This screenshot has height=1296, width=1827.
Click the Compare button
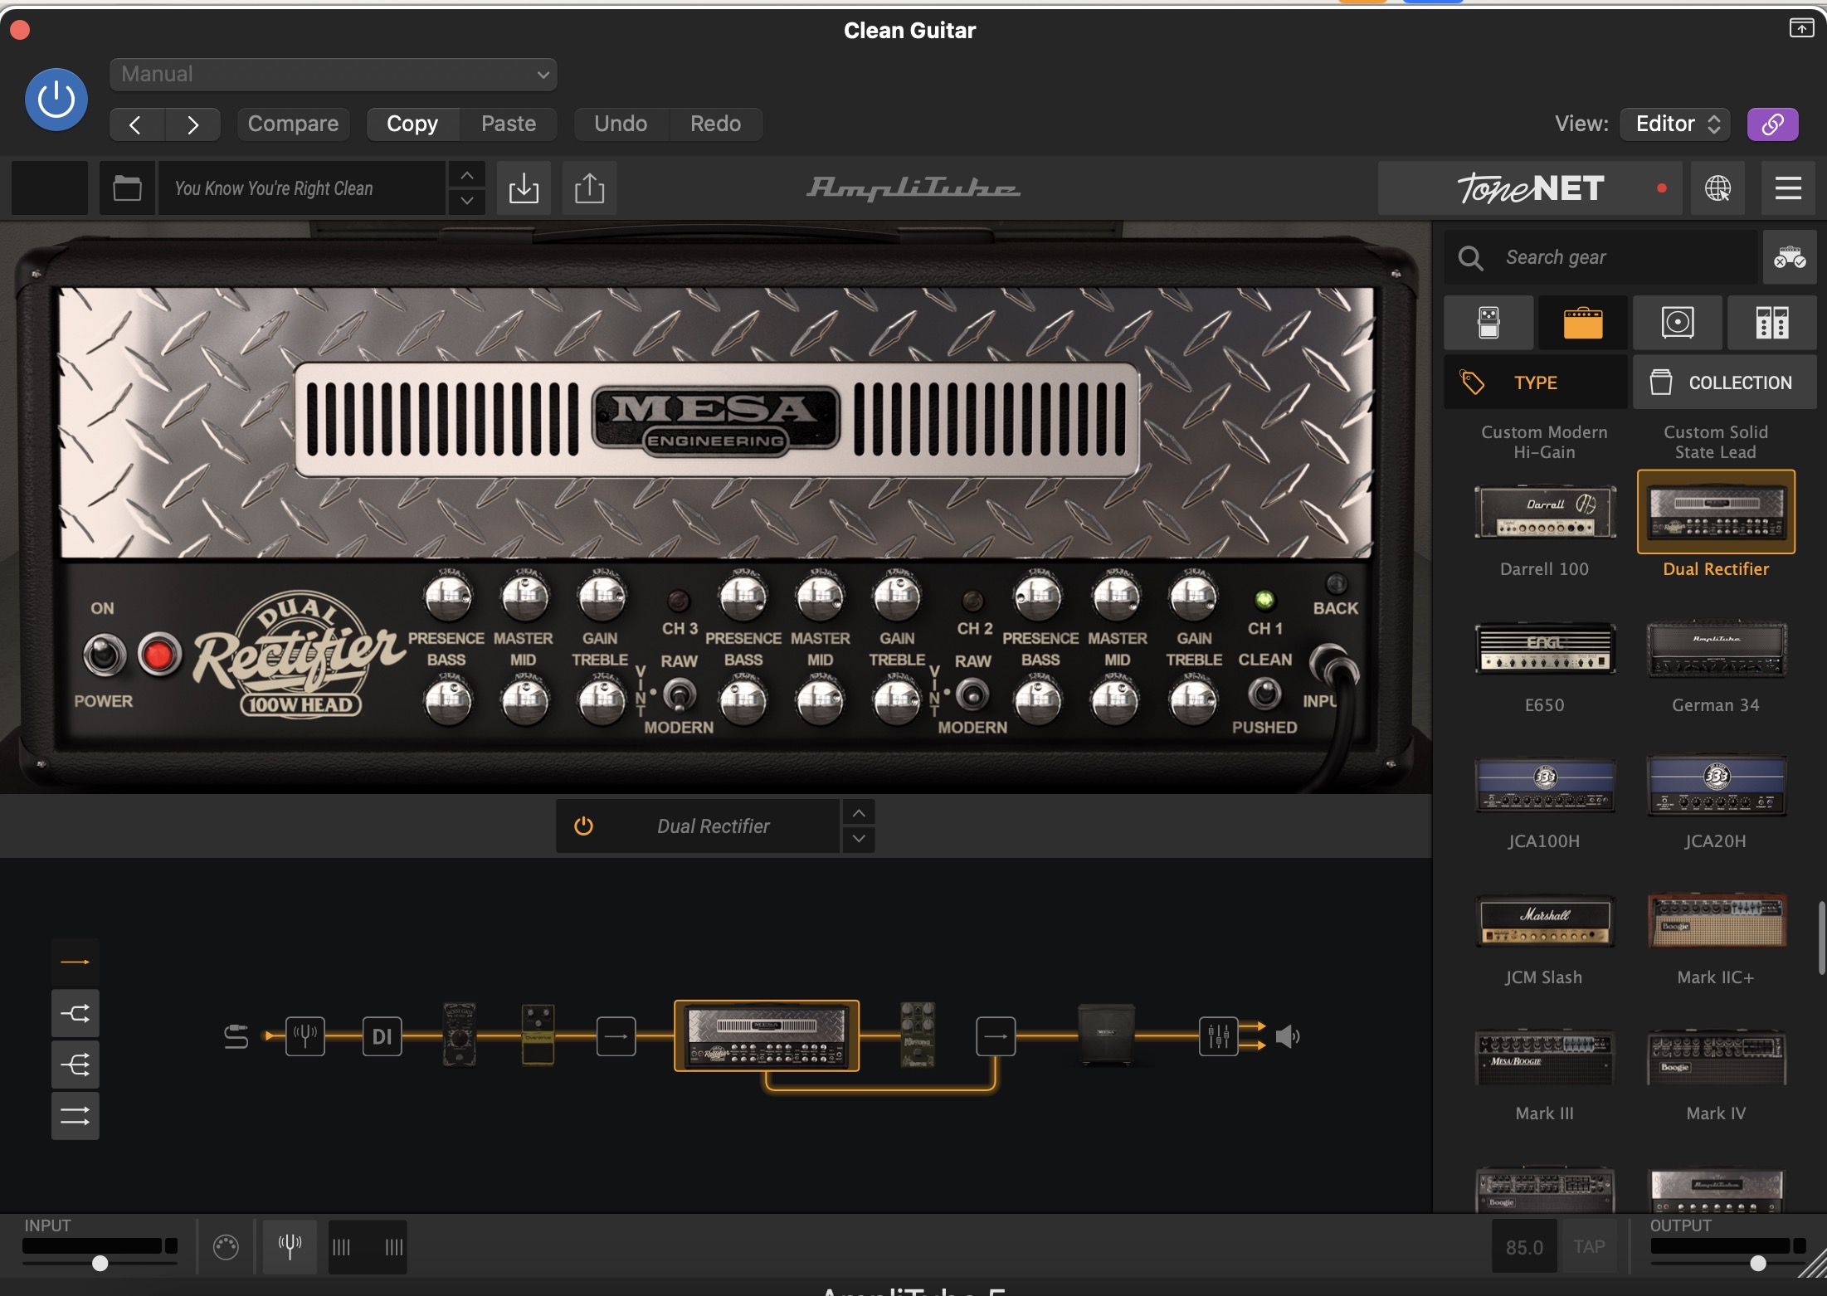coord(293,124)
